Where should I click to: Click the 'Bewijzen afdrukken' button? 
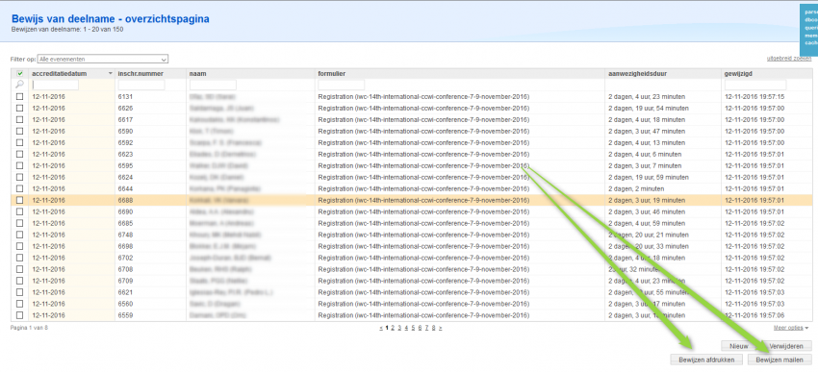pos(707,360)
